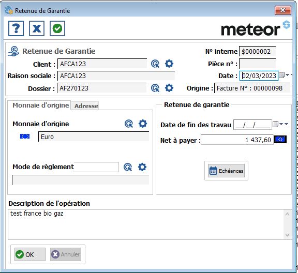298x273 pixels.
Task: Click the Euro flag next to Net à payer
Action: click(280, 140)
